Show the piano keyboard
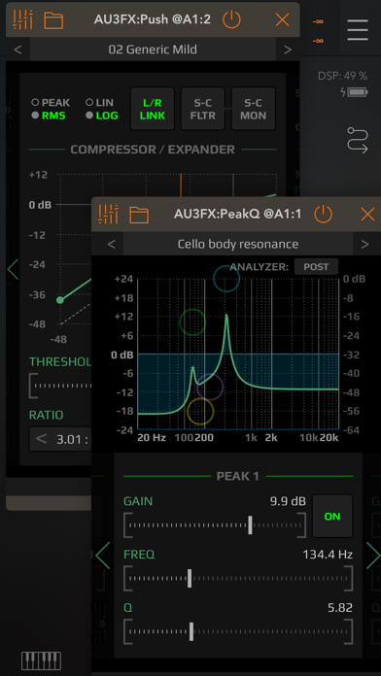Screen dimensions: 381x676 point(42,660)
